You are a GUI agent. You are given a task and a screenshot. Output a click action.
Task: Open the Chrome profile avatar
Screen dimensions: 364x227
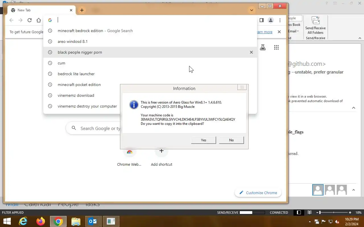point(271,20)
